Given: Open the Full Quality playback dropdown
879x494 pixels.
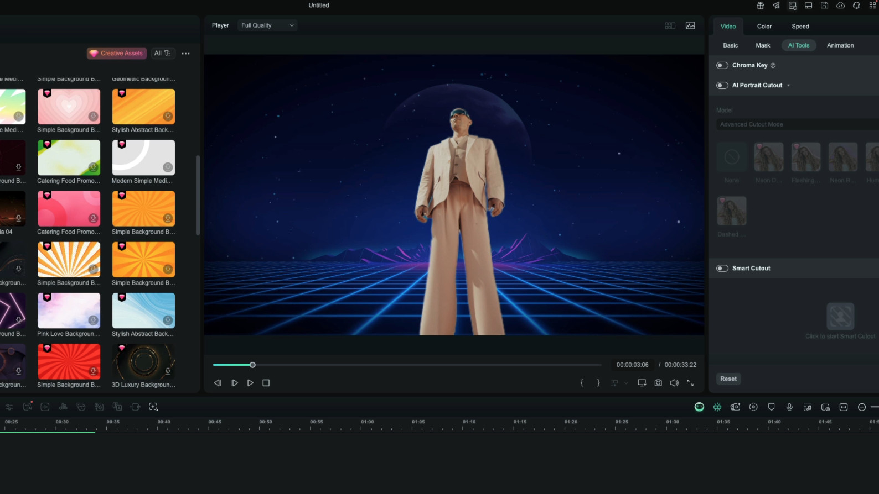Looking at the screenshot, I should tap(267, 25).
